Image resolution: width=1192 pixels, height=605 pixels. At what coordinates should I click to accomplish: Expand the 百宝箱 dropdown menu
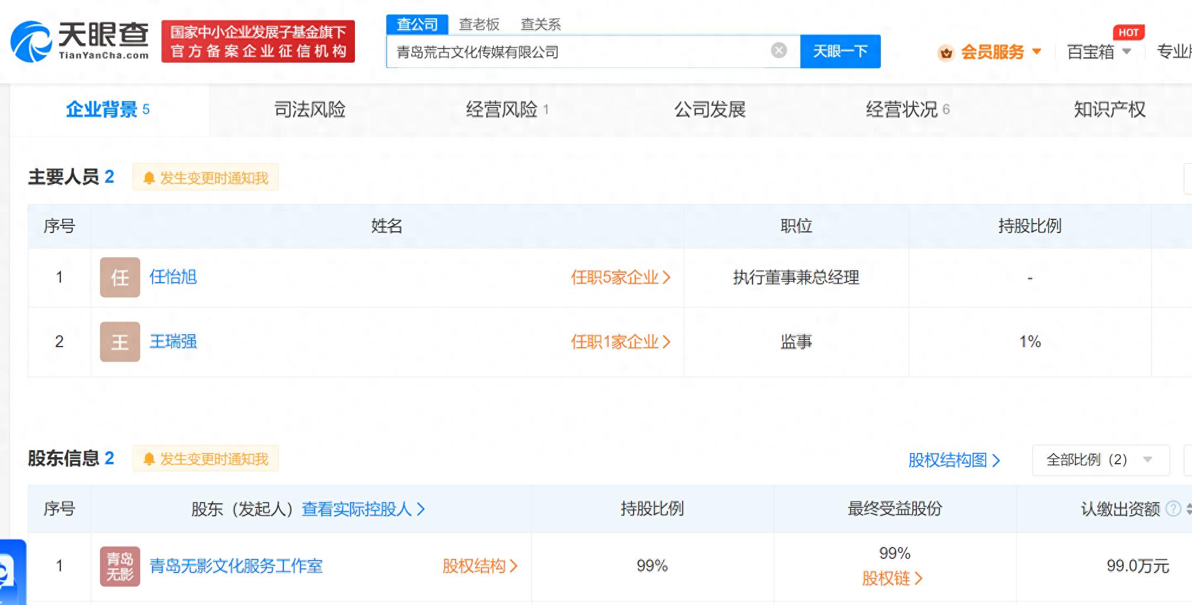(1126, 52)
